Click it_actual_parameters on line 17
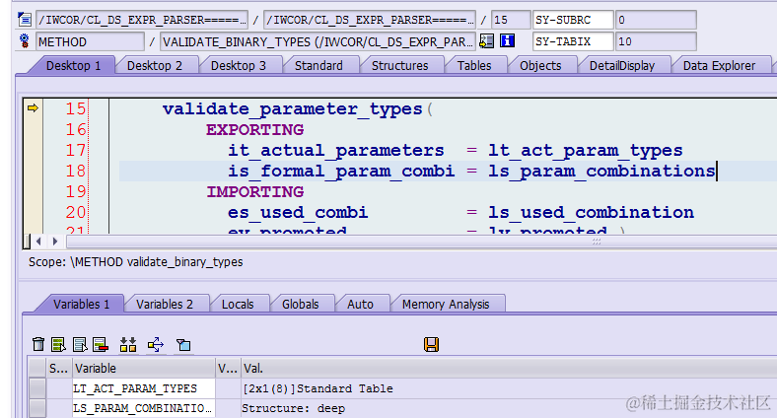 pos(336,151)
